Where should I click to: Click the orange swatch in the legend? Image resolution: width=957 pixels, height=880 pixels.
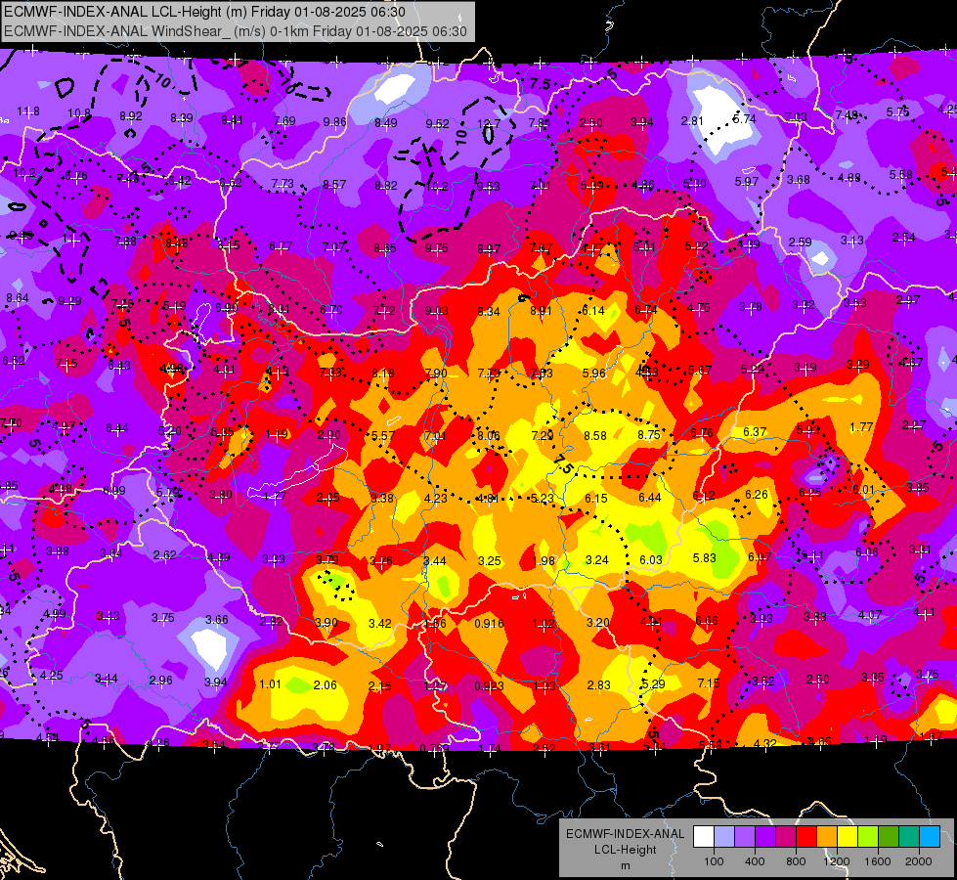[827, 836]
